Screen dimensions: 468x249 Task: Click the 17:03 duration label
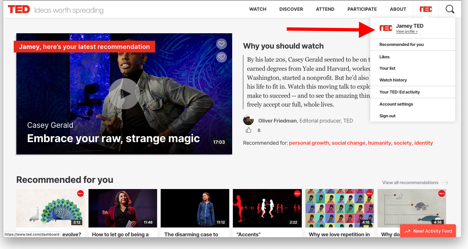[219, 142]
